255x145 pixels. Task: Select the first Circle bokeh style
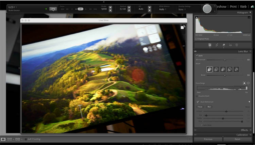click(x=209, y=69)
